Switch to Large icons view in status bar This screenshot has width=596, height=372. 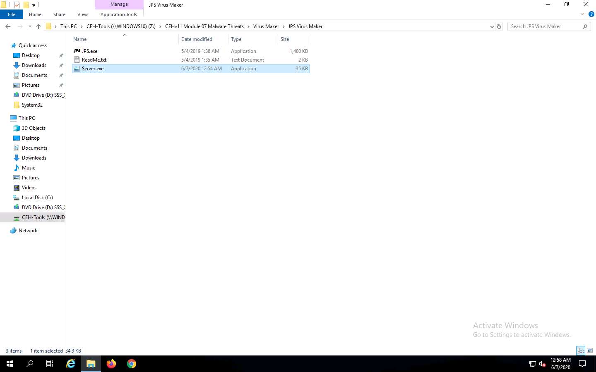[x=590, y=351]
